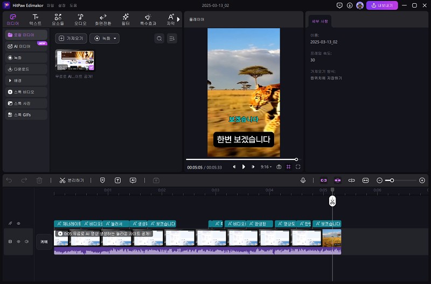Toggle the preview grid overlay
Image resolution: width=431 pixels, height=284 pixels.
(x=288, y=167)
